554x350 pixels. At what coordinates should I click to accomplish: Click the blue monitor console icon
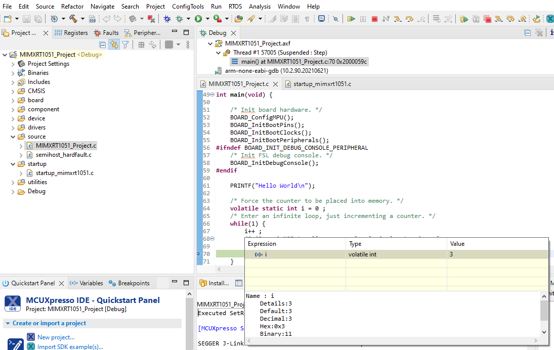(x=321, y=19)
